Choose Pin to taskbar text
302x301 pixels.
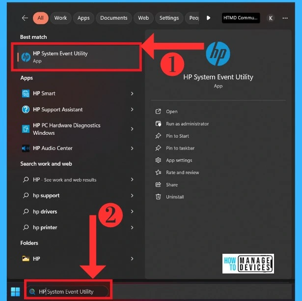coord(180,148)
